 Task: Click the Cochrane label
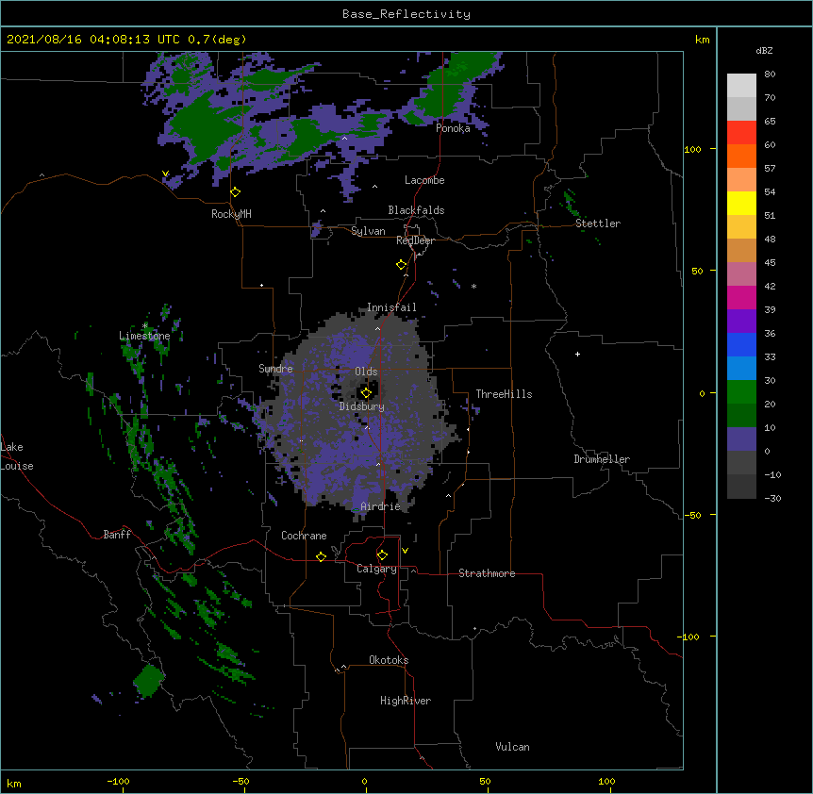[x=304, y=536]
